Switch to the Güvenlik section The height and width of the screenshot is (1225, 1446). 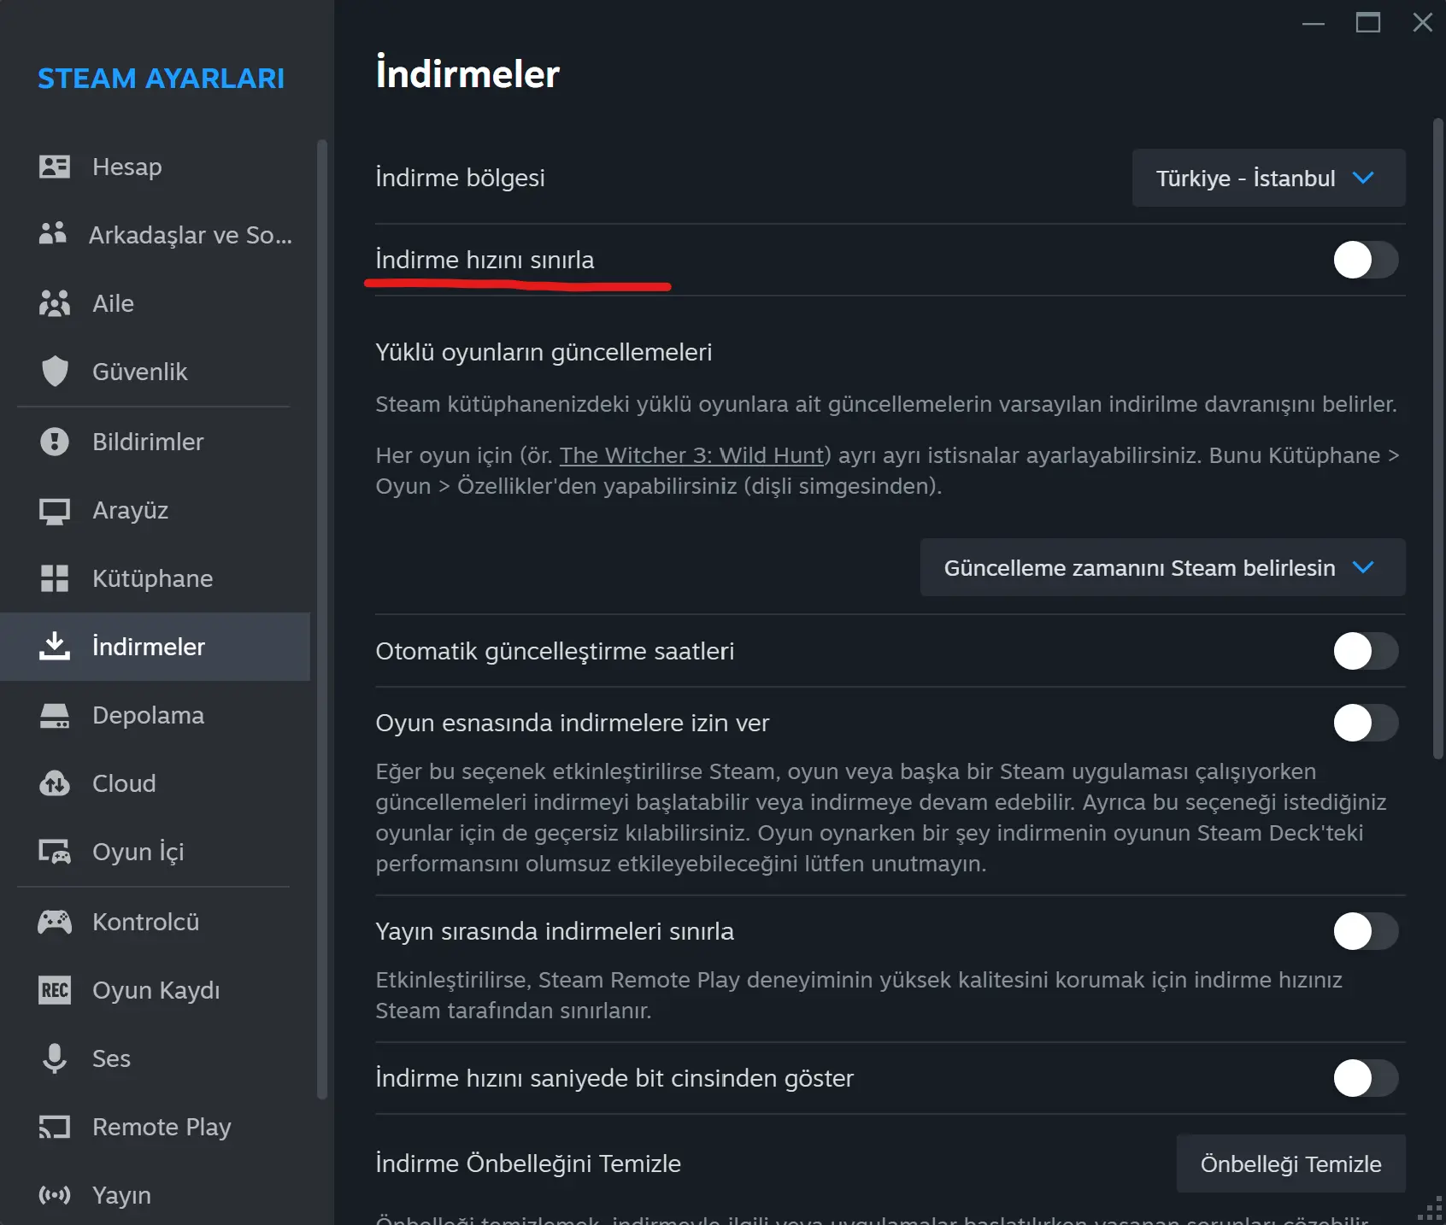[x=155, y=372]
